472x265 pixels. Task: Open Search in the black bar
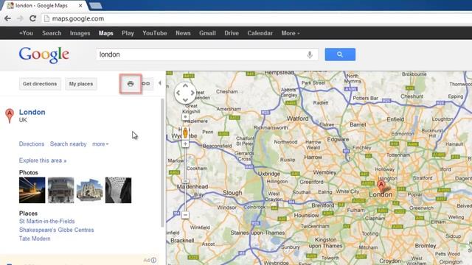click(52, 33)
